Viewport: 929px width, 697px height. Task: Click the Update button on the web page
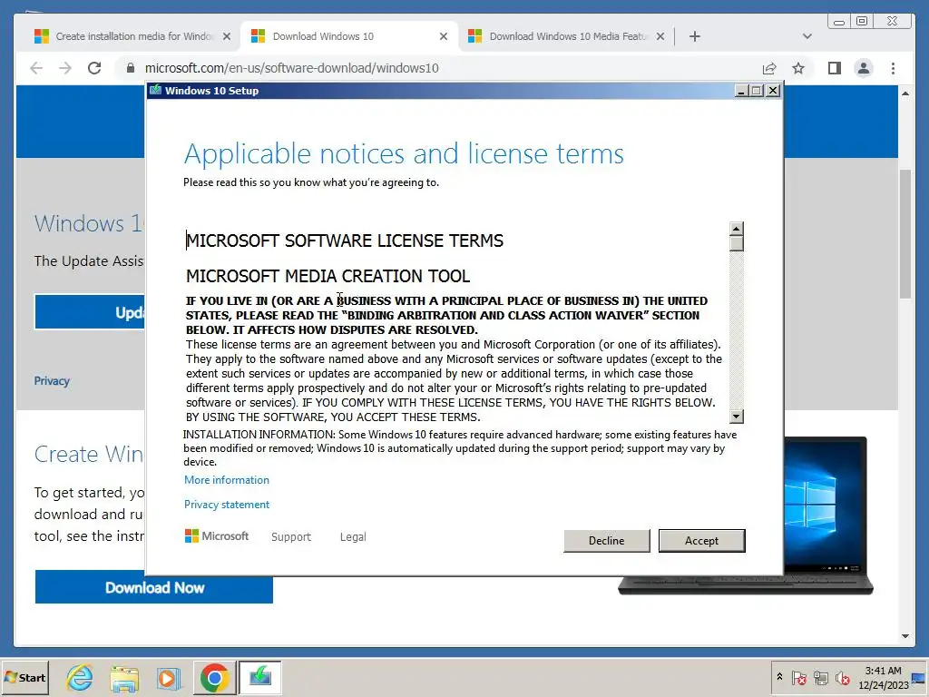[90, 312]
